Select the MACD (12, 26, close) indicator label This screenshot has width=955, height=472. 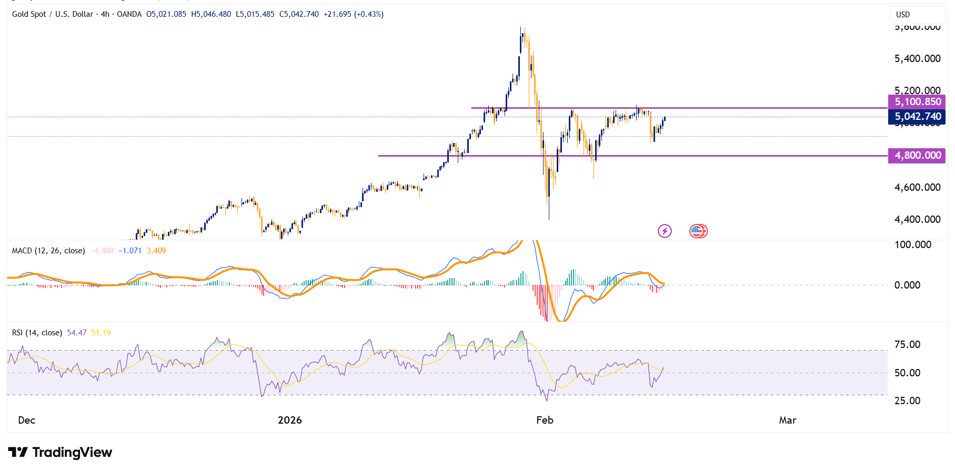pos(48,251)
